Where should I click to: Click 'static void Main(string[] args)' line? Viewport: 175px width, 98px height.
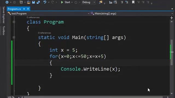click(x=82, y=37)
